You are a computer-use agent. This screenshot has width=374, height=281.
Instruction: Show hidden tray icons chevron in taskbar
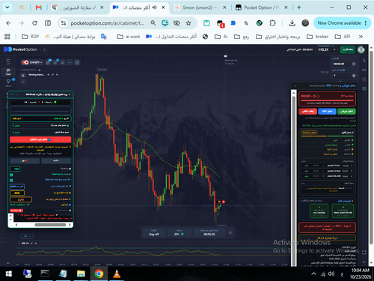pyautogui.click(x=313, y=274)
